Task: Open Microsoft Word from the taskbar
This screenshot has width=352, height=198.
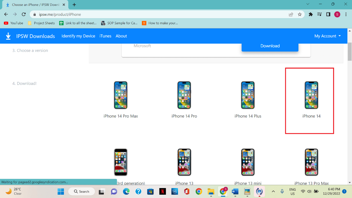Action: tap(235, 191)
